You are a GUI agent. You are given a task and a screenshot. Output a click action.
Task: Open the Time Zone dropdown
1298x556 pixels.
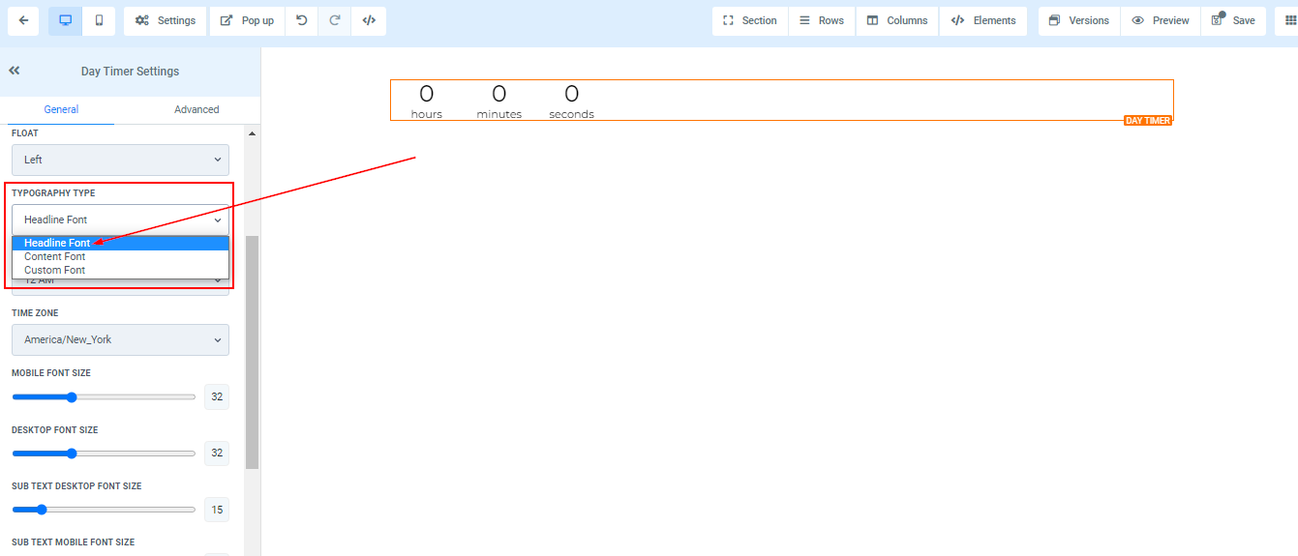pyautogui.click(x=120, y=339)
